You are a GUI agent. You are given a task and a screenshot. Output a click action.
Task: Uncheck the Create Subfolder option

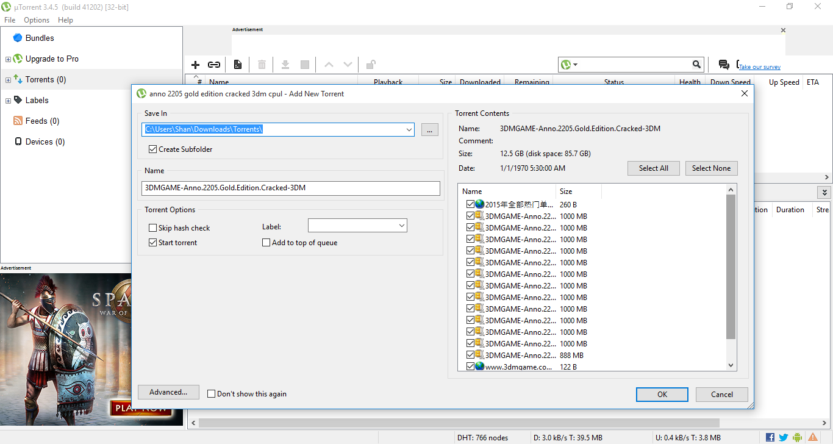(x=152, y=149)
